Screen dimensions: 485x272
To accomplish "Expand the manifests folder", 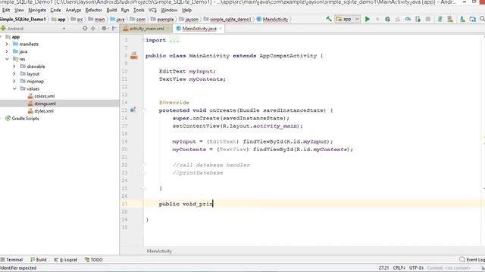I will (7, 44).
